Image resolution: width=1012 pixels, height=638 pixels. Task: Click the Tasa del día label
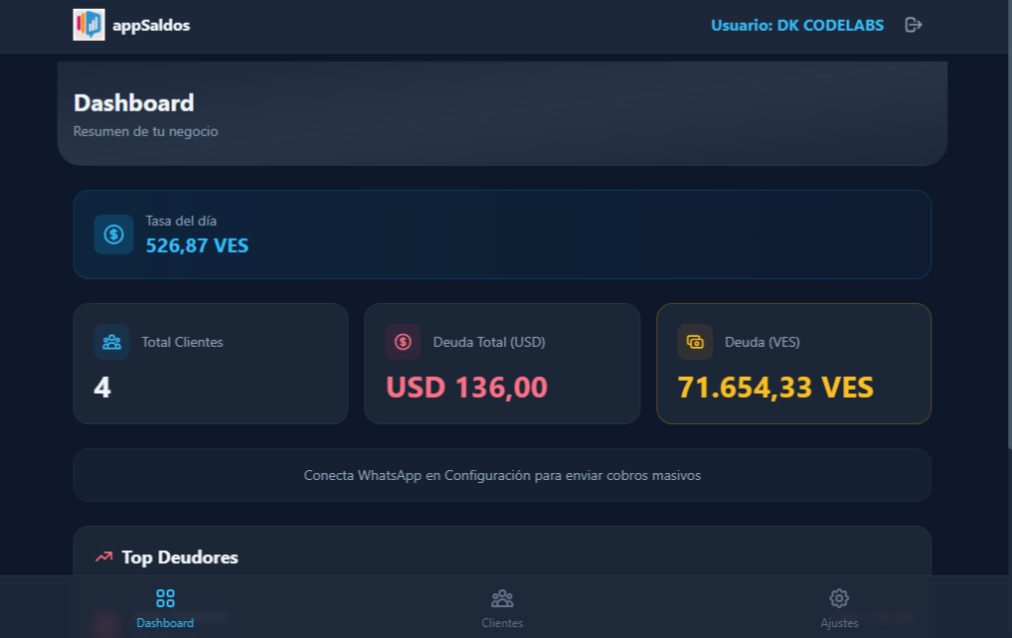pos(181,221)
